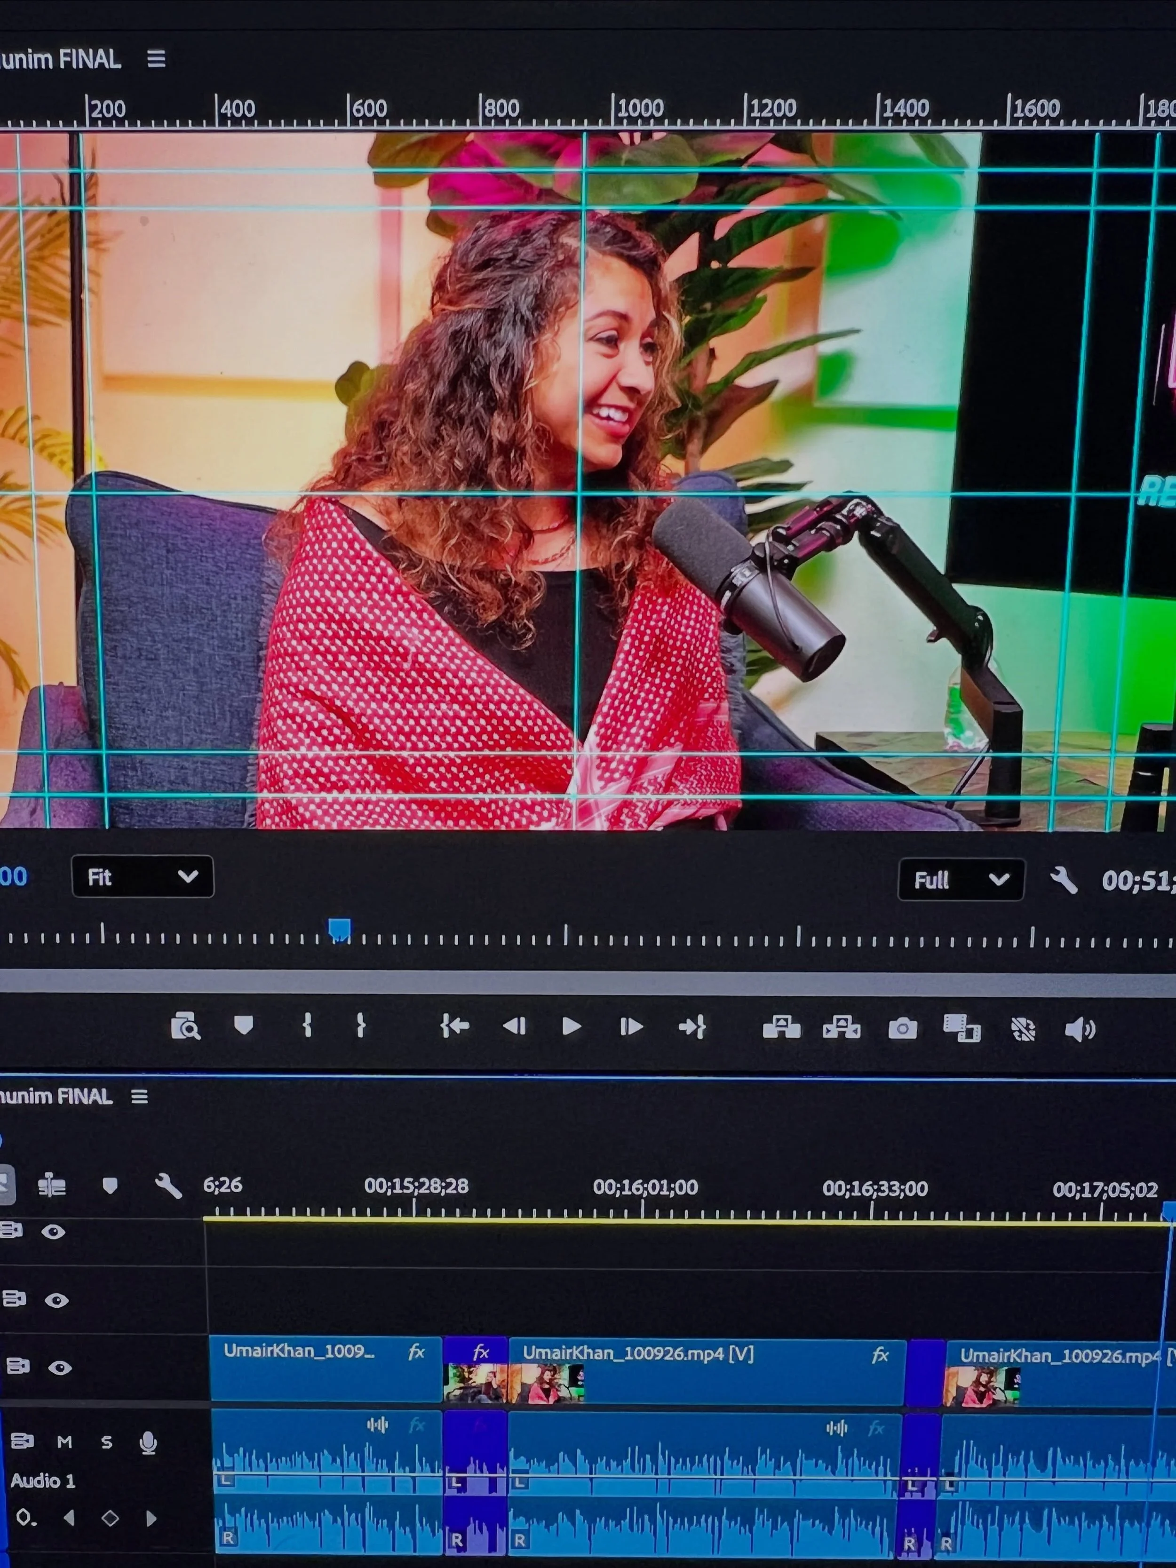Click the crossed-out icon beside the speaker button
This screenshot has height=1568, width=1176.
pos(1023,1029)
